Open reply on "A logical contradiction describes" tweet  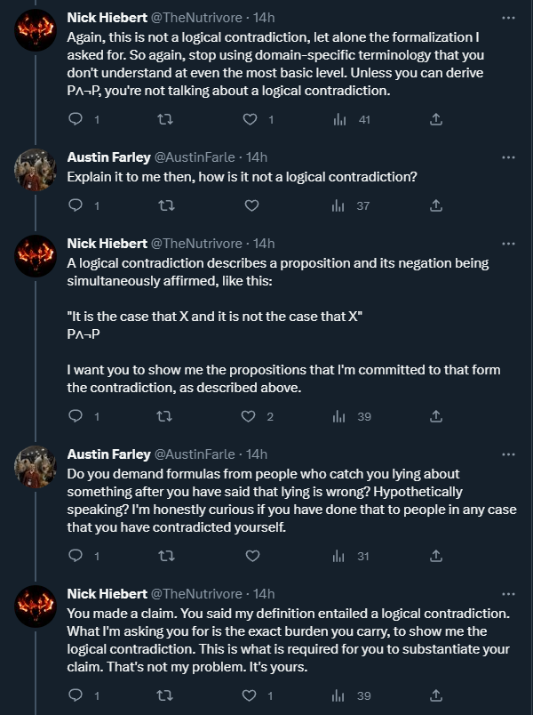[76, 416]
